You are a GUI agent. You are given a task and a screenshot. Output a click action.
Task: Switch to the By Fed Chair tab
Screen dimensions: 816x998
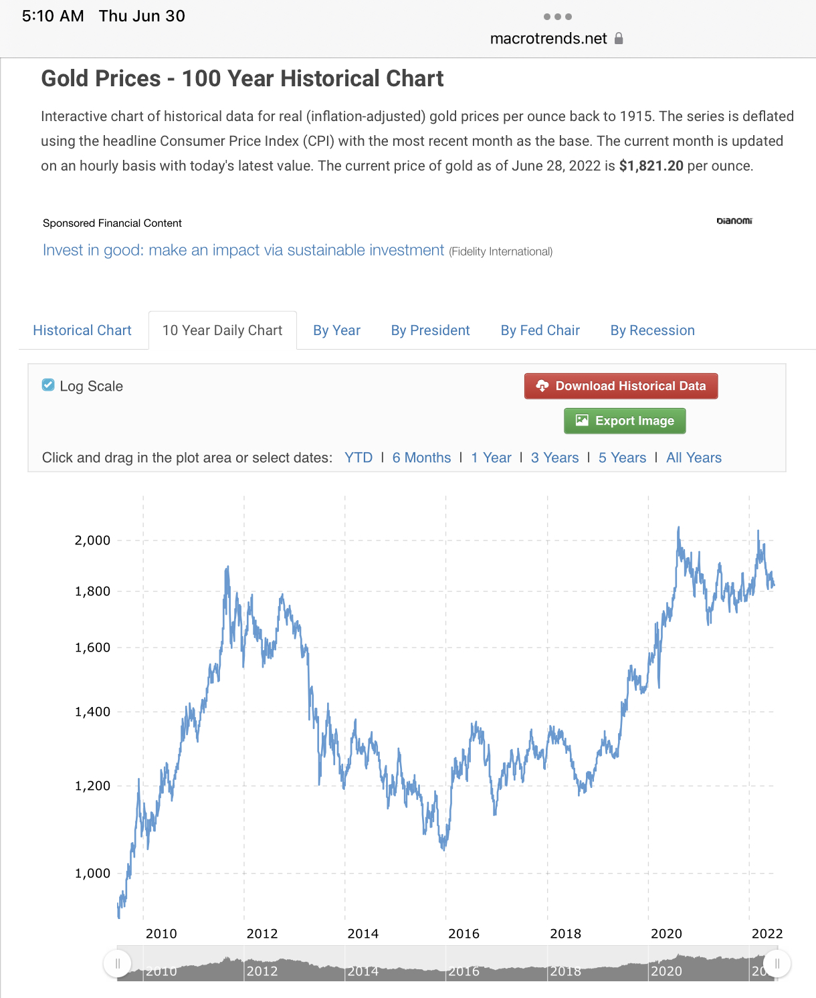pos(540,330)
